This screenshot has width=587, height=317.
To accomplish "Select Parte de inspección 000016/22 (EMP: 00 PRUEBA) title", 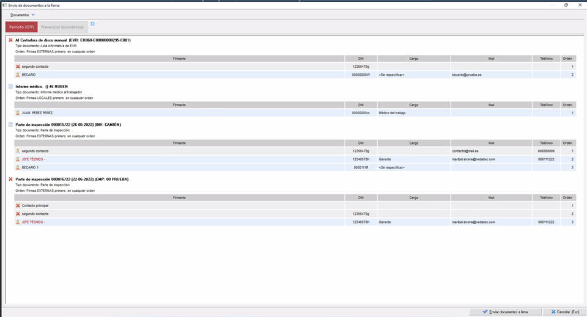I will click(72, 179).
